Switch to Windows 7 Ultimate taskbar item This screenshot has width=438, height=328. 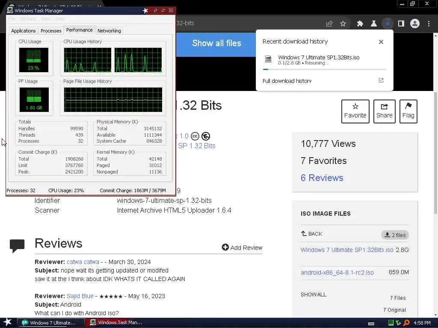51,323
